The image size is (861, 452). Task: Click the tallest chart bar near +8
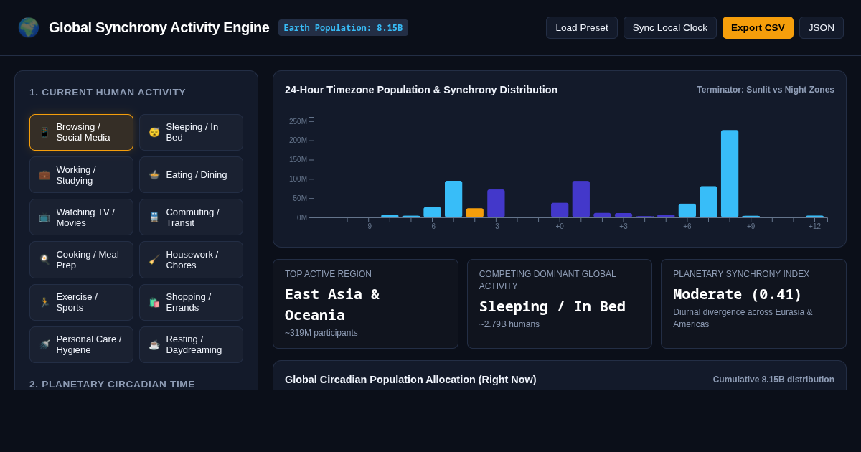(730, 174)
